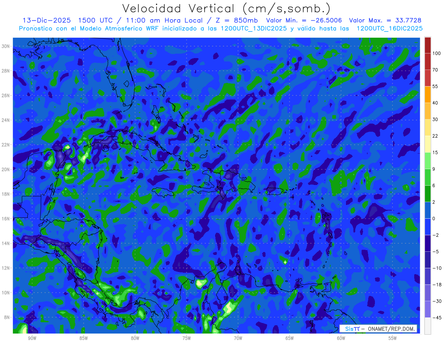
Task: Click colorbar value label '100'
Action: [x=437, y=53]
